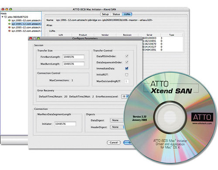Select the LUN row with serial ending 60010003
Viewport: 218px width, 170px height.
[x=163, y=38]
